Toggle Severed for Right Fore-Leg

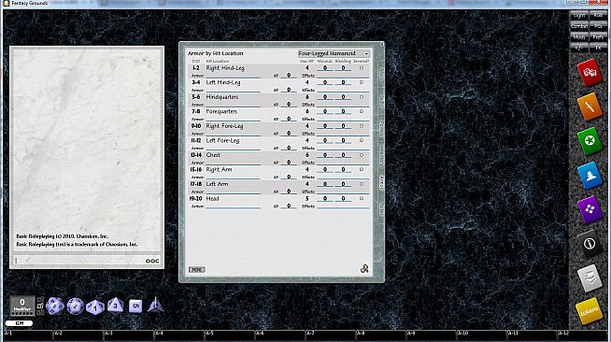(362, 126)
